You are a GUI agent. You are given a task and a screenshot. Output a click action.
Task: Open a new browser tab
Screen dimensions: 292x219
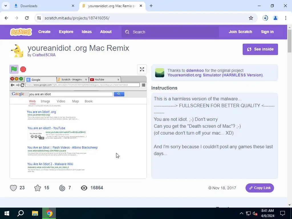point(151,6)
